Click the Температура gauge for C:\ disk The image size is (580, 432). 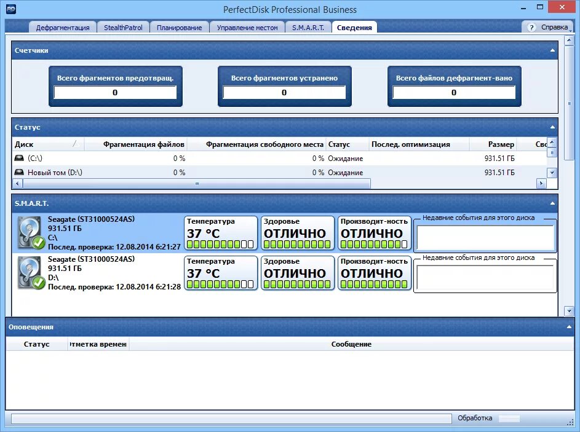point(220,233)
